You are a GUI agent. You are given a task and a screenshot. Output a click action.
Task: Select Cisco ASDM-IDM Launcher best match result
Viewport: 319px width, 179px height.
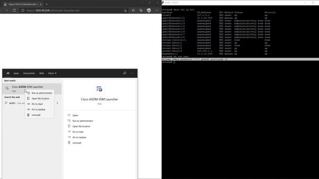(x=32, y=89)
